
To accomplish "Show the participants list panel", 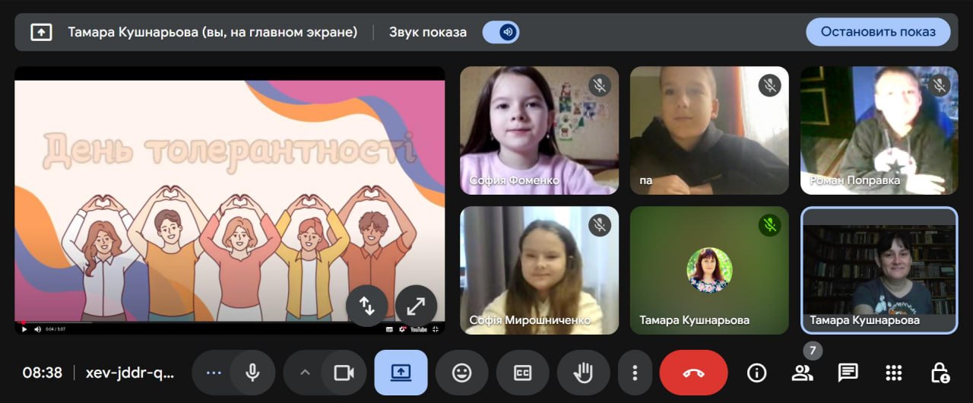I will coord(802,373).
